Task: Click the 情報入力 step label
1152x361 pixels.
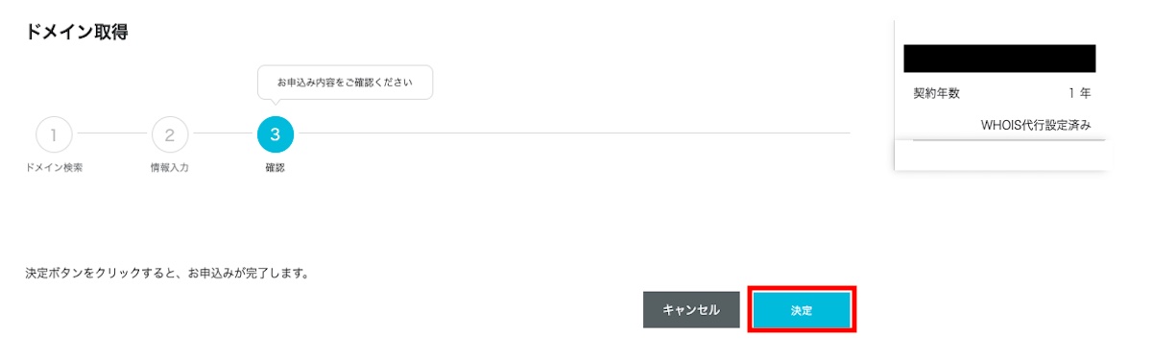Action: pyautogui.click(x=170, y=168)
